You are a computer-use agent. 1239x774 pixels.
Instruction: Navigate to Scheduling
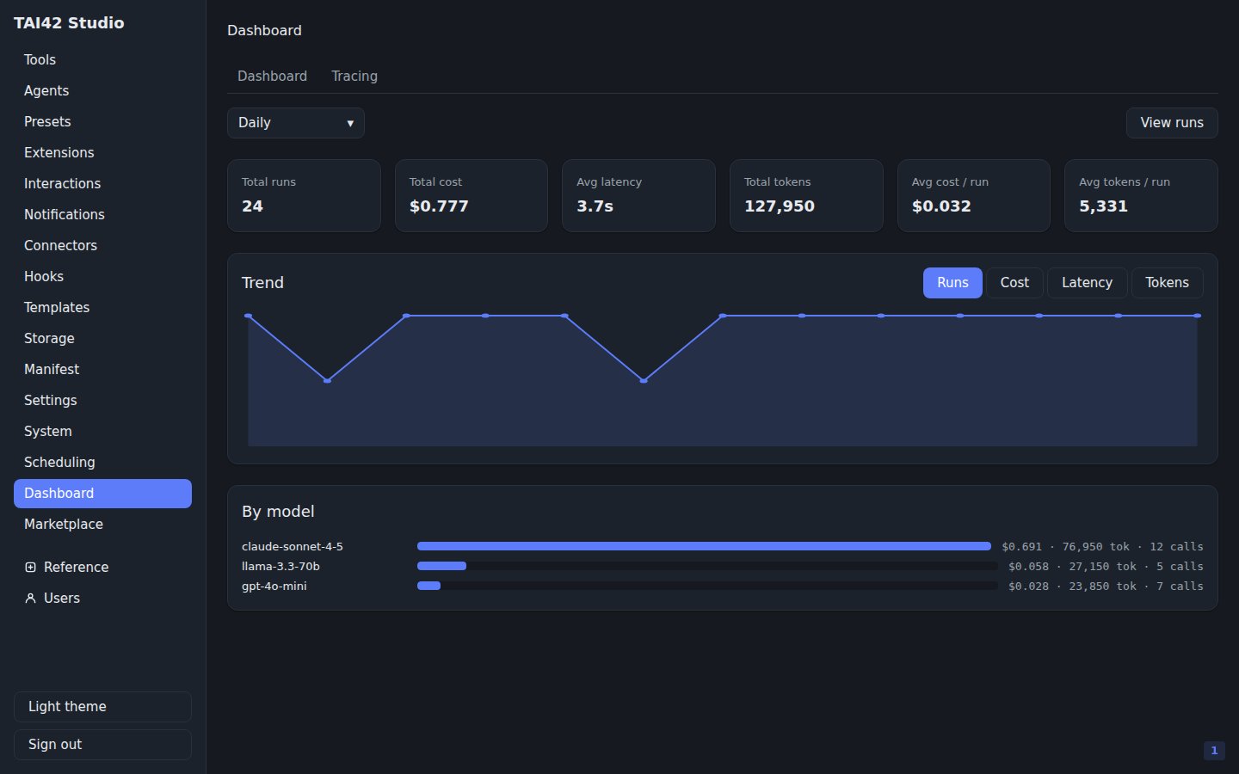[102, 462]
